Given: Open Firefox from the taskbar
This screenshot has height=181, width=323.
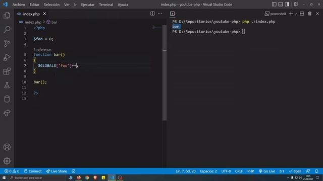Looking at the screenshot, I should click(x=79, y=177).
